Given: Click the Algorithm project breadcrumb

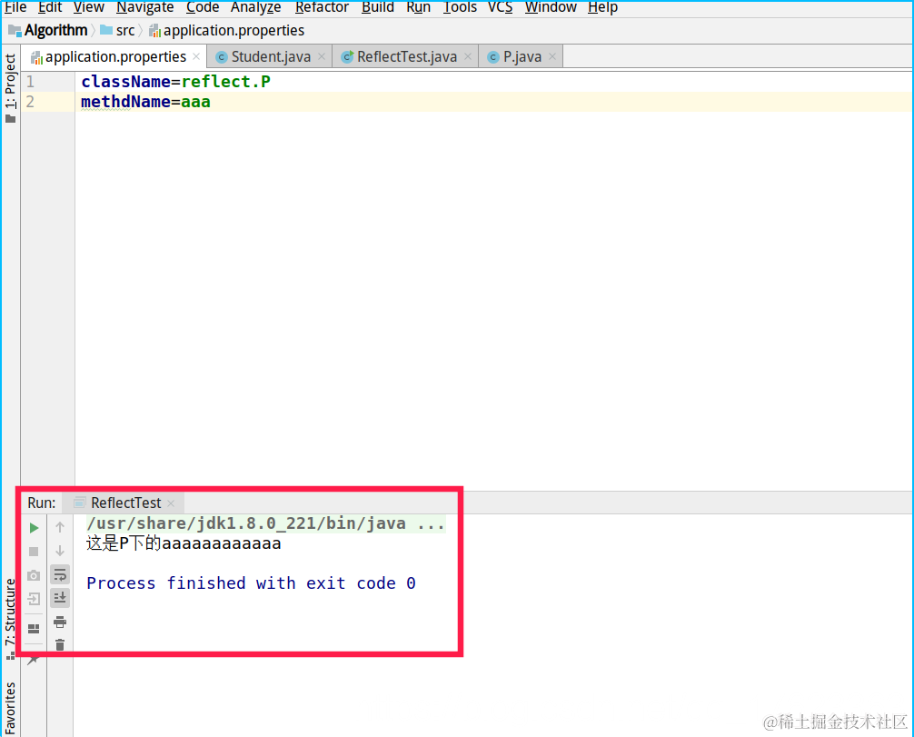Looking at the screenshot, I should click(x=48, y=30).
